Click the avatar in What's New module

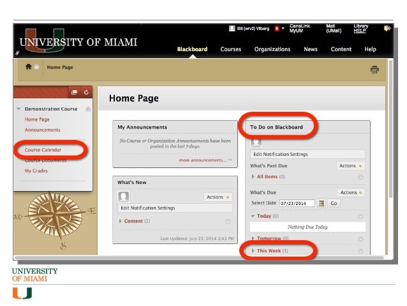point(123,197)
